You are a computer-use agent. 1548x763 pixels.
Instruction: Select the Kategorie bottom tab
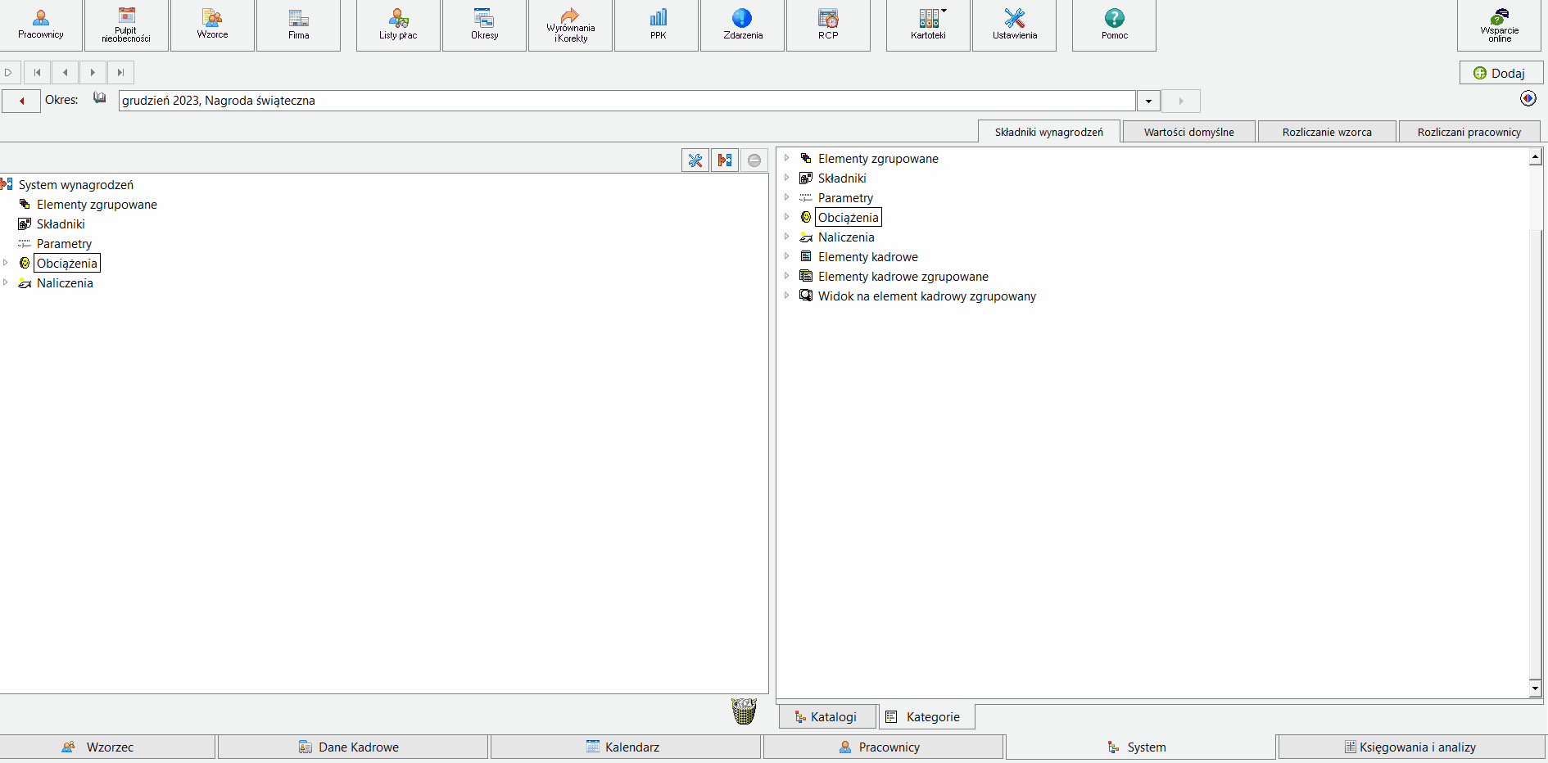927,717
